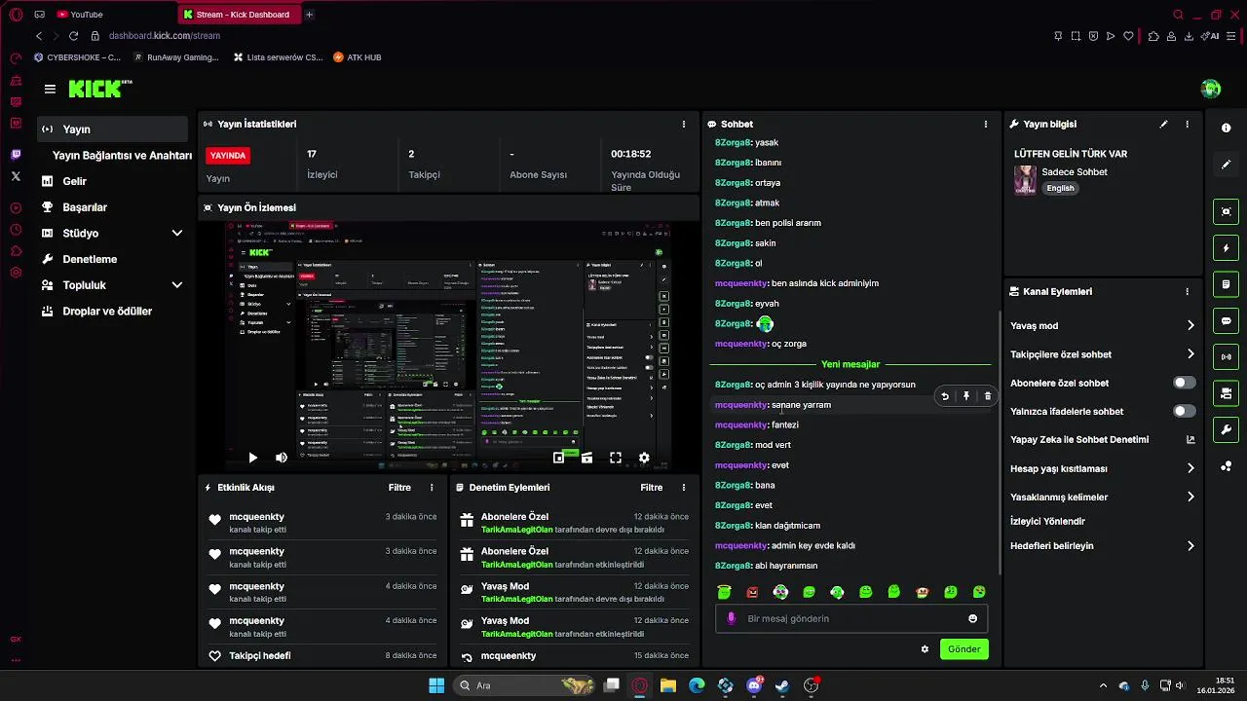
Task: Select Yayın in the sidebar
Action: pyautogui.click(x=113, y=129)
